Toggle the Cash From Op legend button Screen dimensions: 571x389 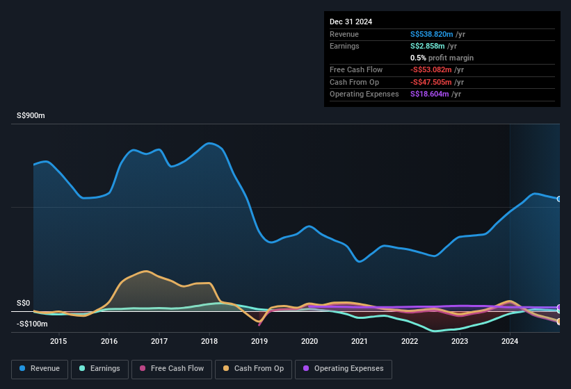pos(253,369)
